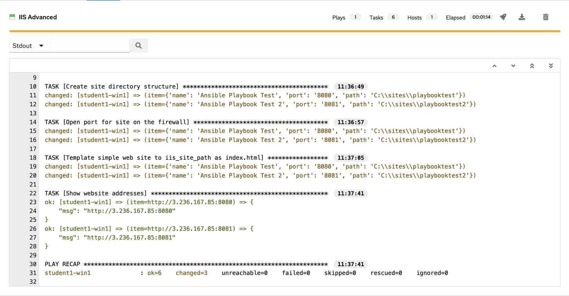This screenshot has height=296, width=569.
Task: Focus the output search input field
Action: tap(90, 45)
